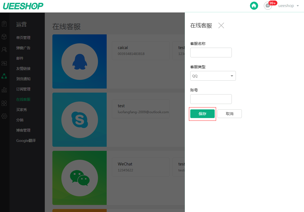This screenshot has width=304, height=212.
Task: Open the 友情链接 menu item
Action: point(23,69)
